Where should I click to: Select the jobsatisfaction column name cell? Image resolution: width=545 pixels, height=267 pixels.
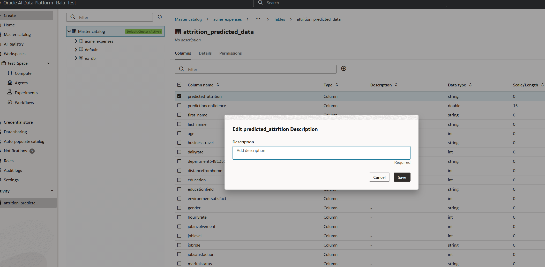pyautogui.click(x=201, y=255)
